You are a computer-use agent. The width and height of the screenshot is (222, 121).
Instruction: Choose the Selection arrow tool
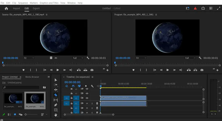(x=56, y=80)
